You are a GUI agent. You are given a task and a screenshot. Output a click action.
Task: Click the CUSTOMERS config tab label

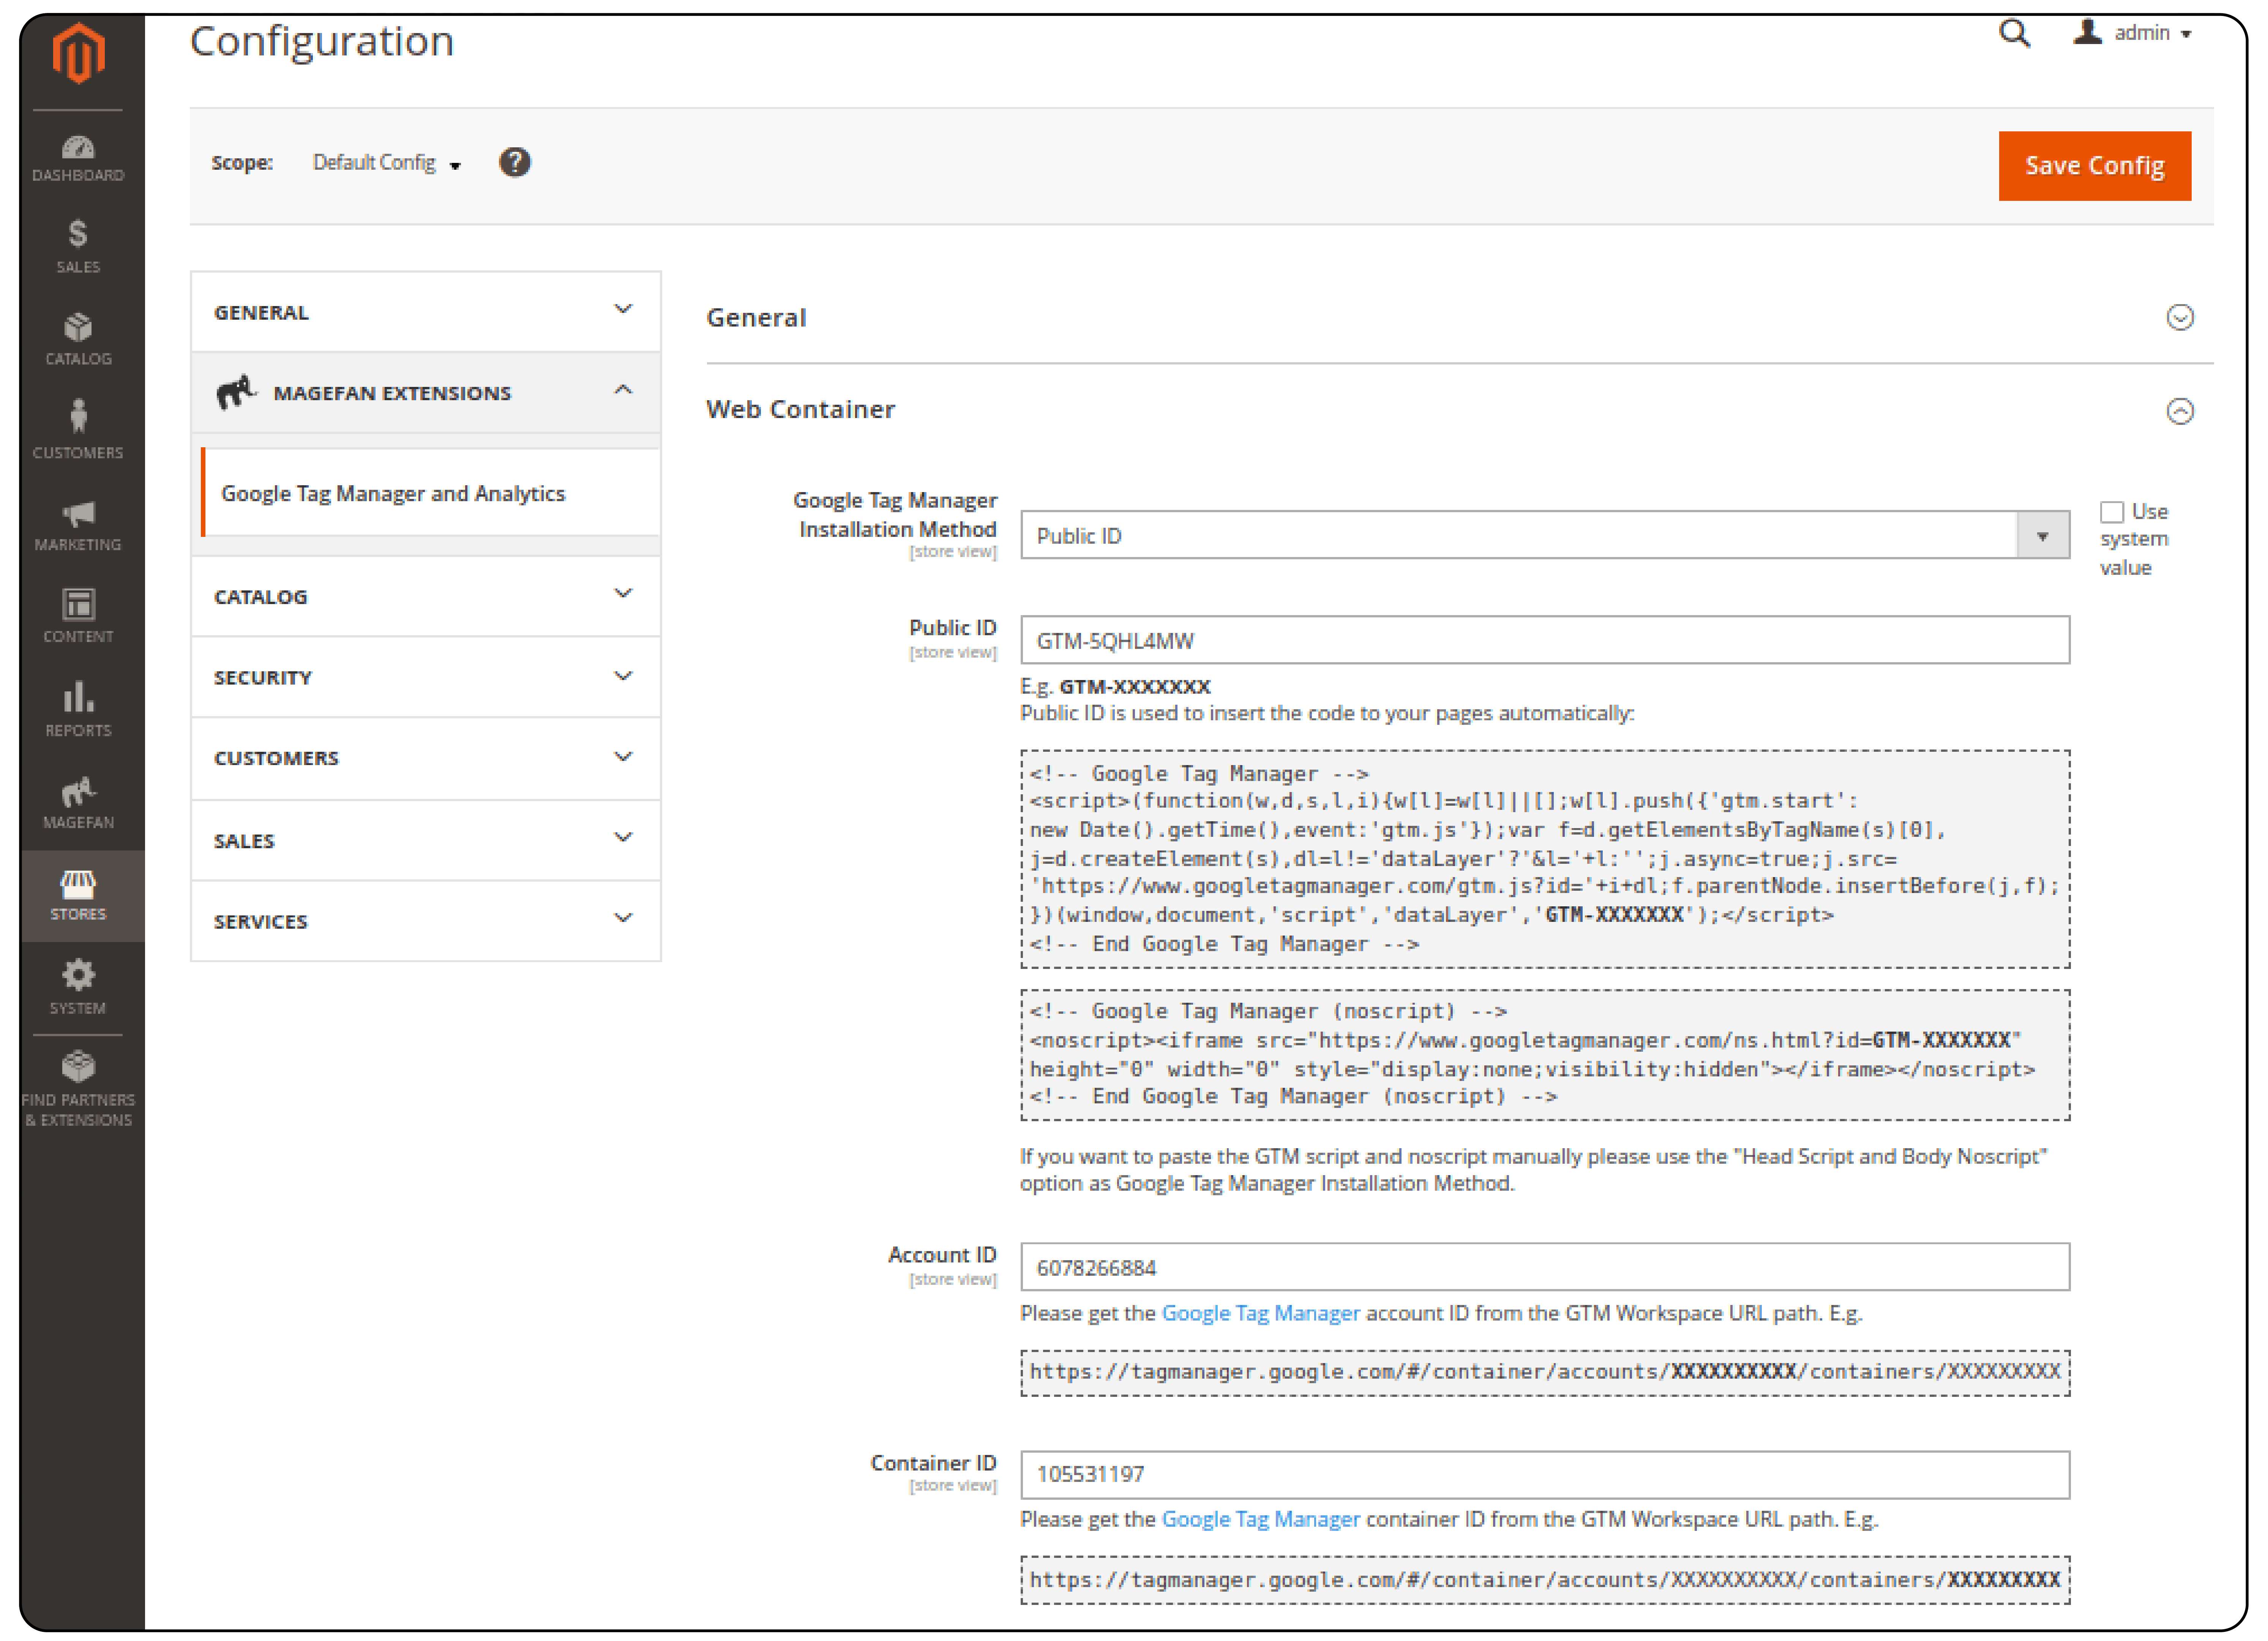click(x=276, y=759)
